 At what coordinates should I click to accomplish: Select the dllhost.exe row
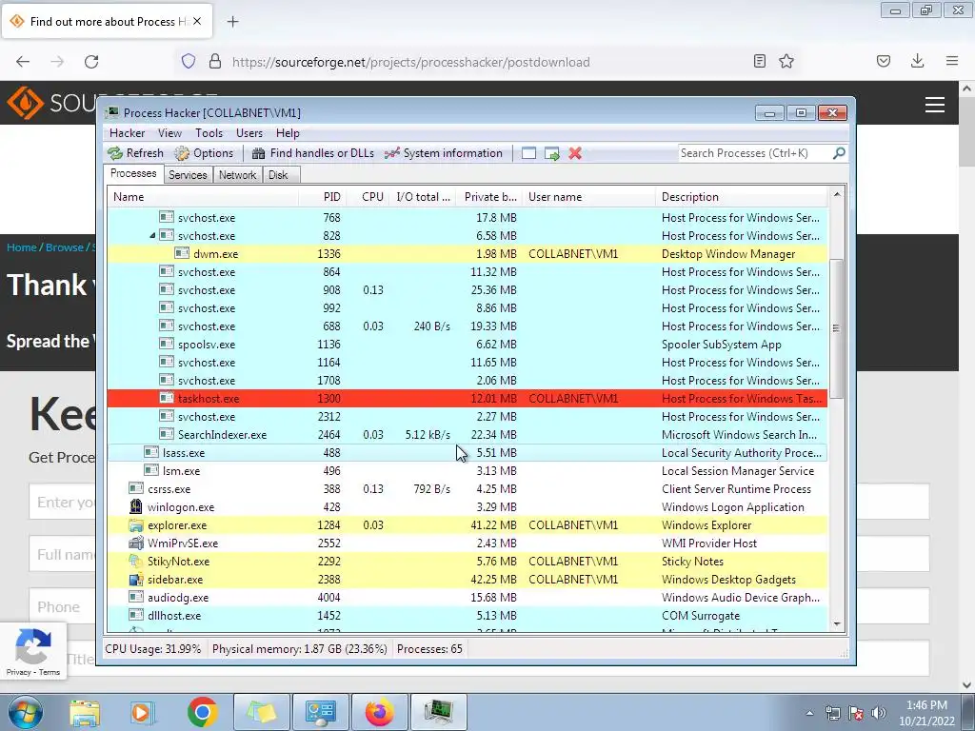coord(467,616)
